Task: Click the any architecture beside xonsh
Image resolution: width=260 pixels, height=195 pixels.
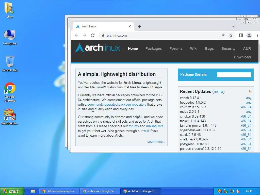Action: (x=249, y=98)
